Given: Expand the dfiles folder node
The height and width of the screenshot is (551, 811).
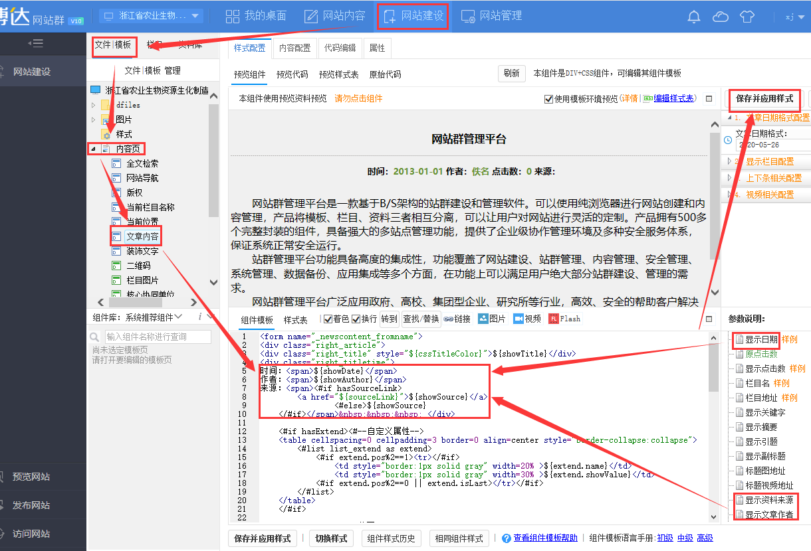Looking at the screenshot, I should click(x=94, y=105).
